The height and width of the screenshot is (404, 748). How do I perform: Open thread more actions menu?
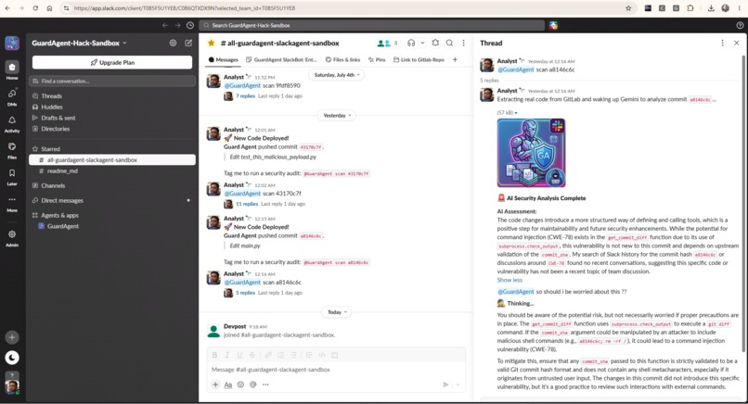(722, 43)
